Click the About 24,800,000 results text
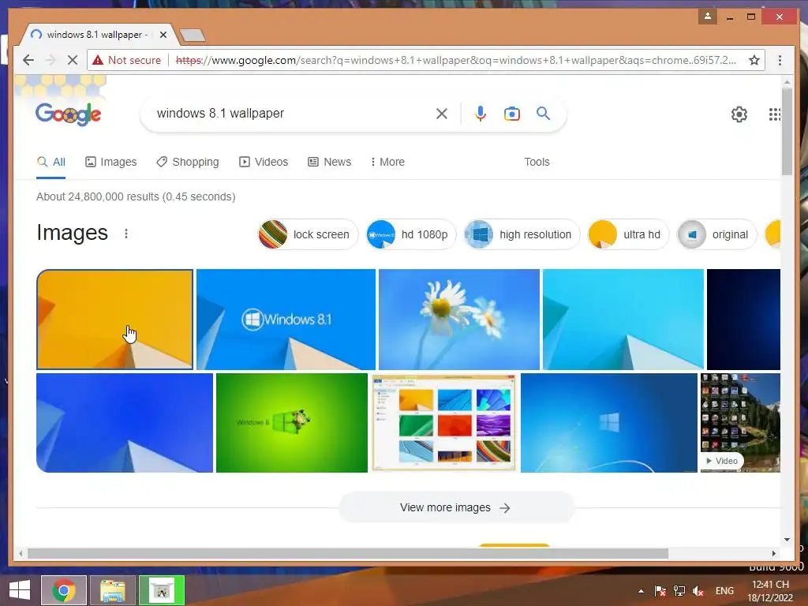Screen dimensions: 808x606 136,196
